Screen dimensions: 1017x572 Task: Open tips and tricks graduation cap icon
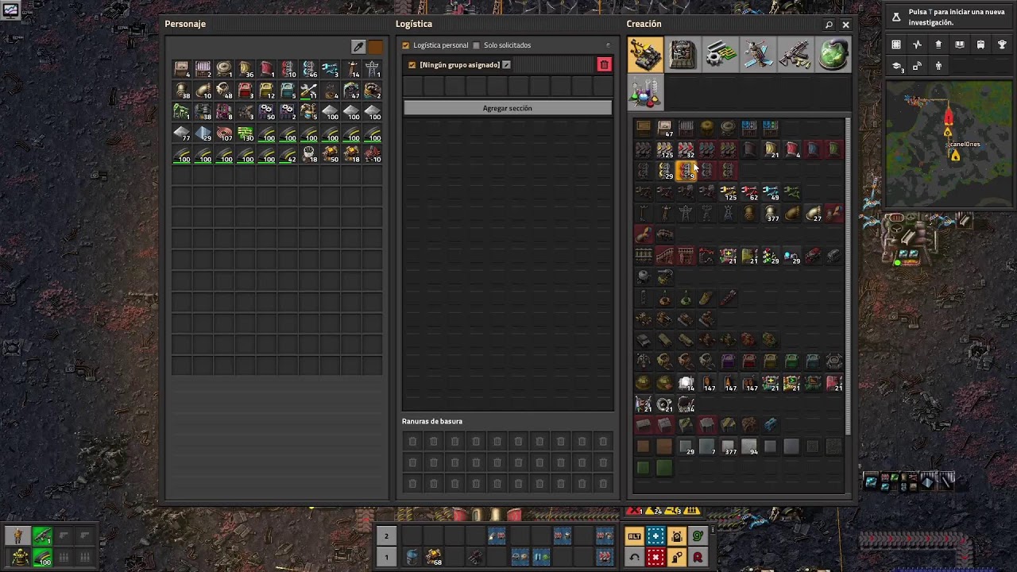tap(896, 66)
